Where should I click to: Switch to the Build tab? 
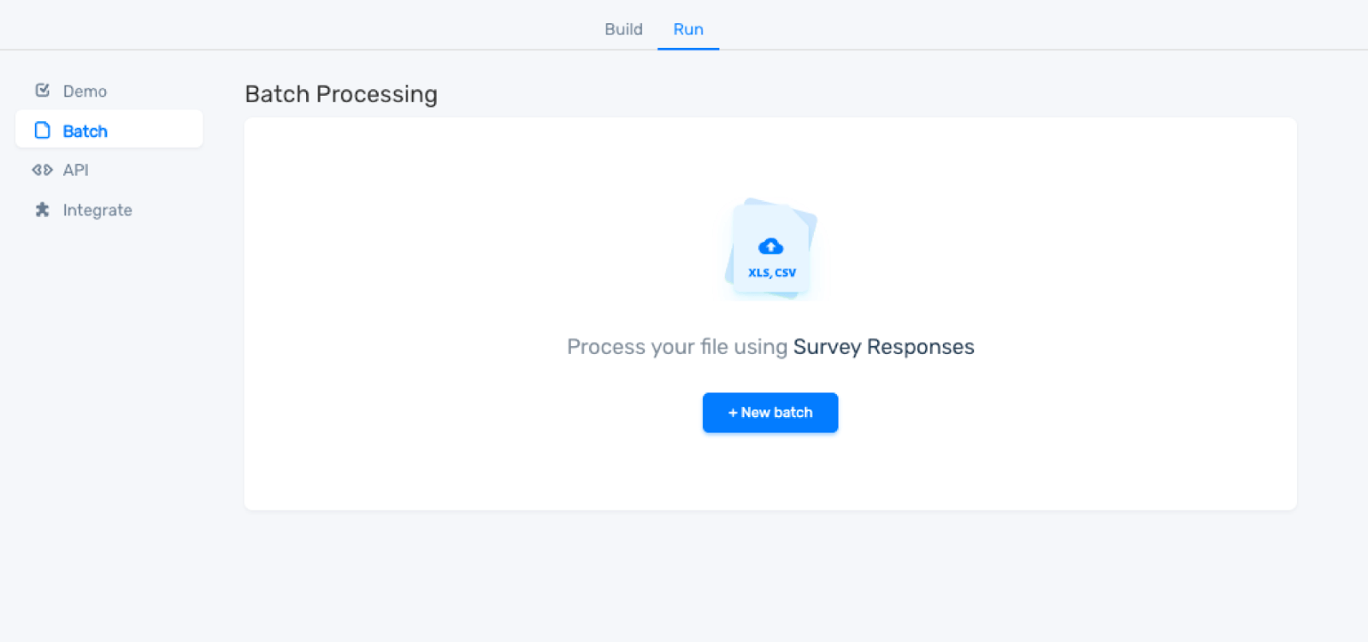tap(623, 29)
